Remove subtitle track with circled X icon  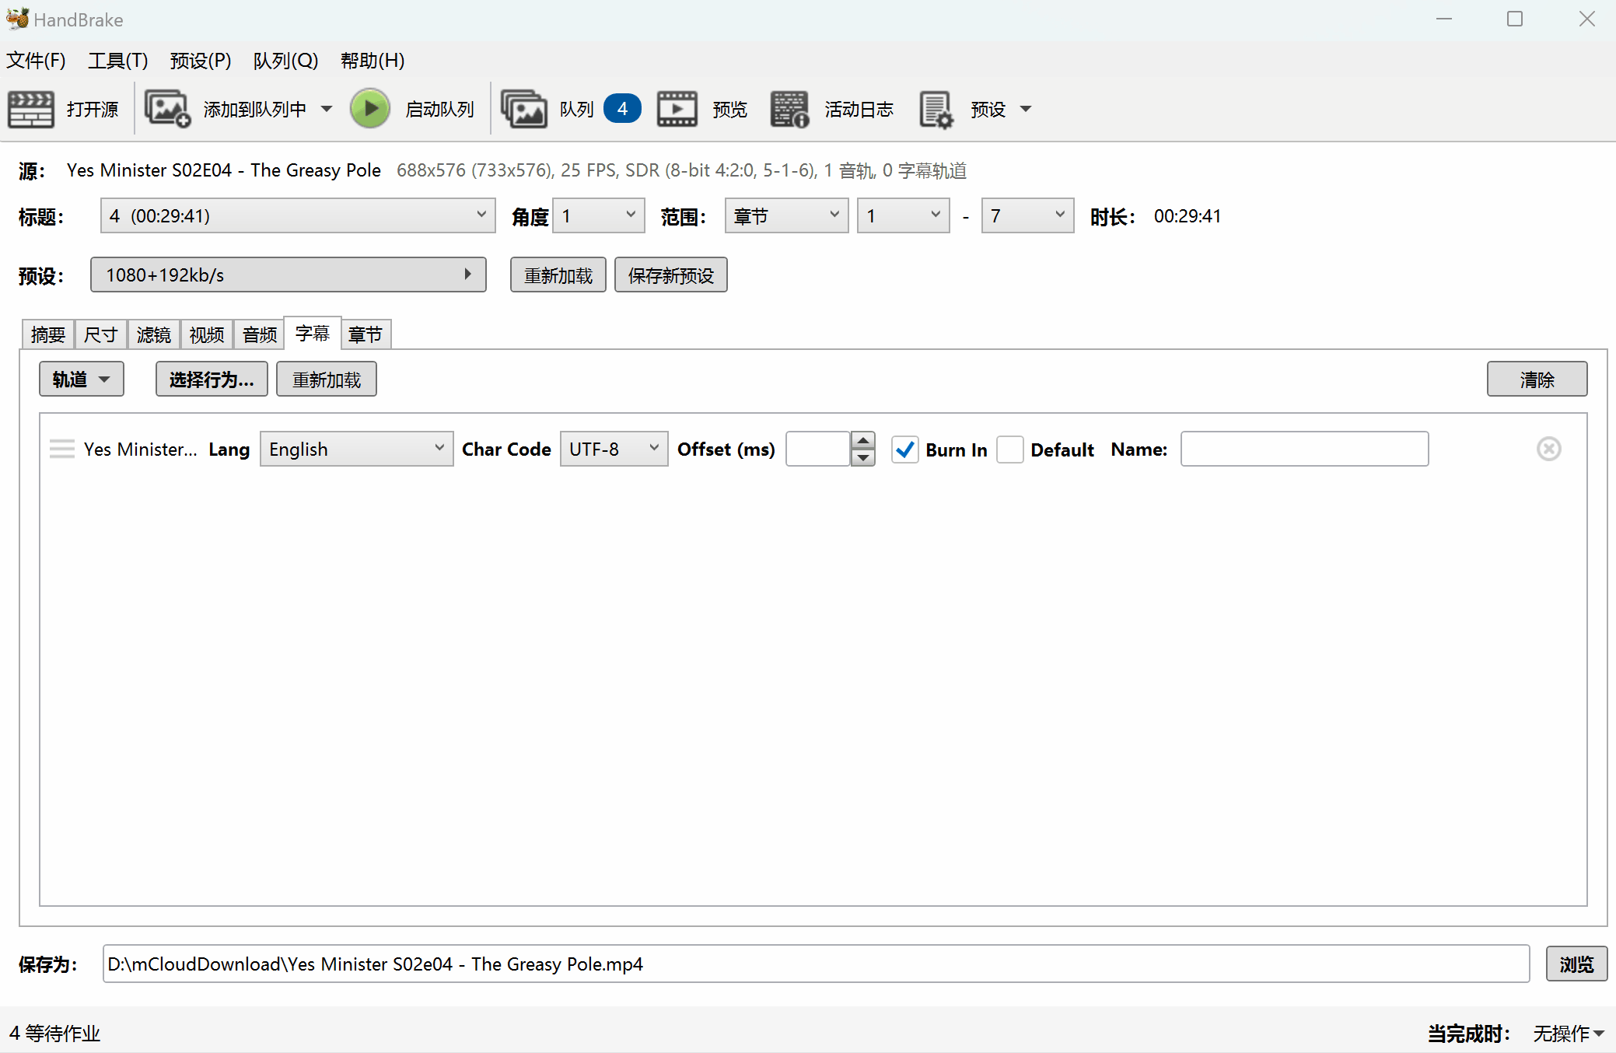click(x=1548, y=449)
